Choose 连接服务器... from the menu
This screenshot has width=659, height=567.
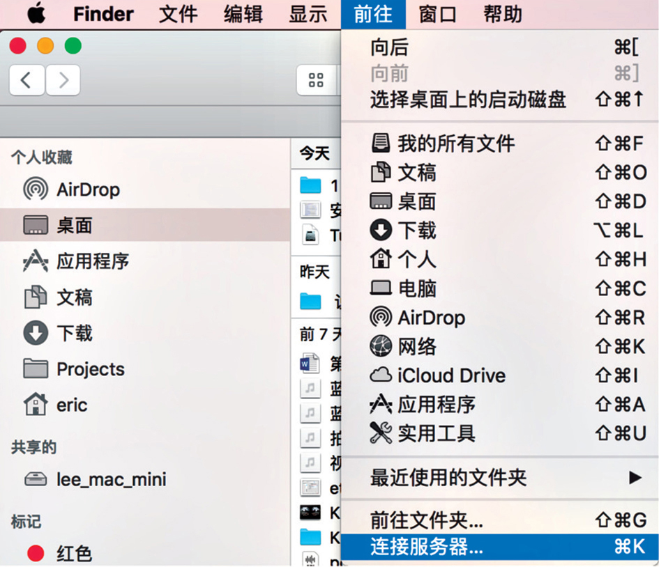(427, 547)
